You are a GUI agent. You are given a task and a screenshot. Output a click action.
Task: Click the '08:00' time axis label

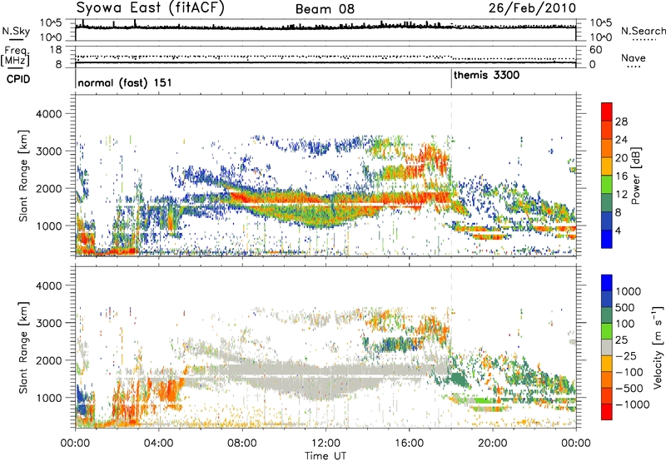(x=242, y=444)
